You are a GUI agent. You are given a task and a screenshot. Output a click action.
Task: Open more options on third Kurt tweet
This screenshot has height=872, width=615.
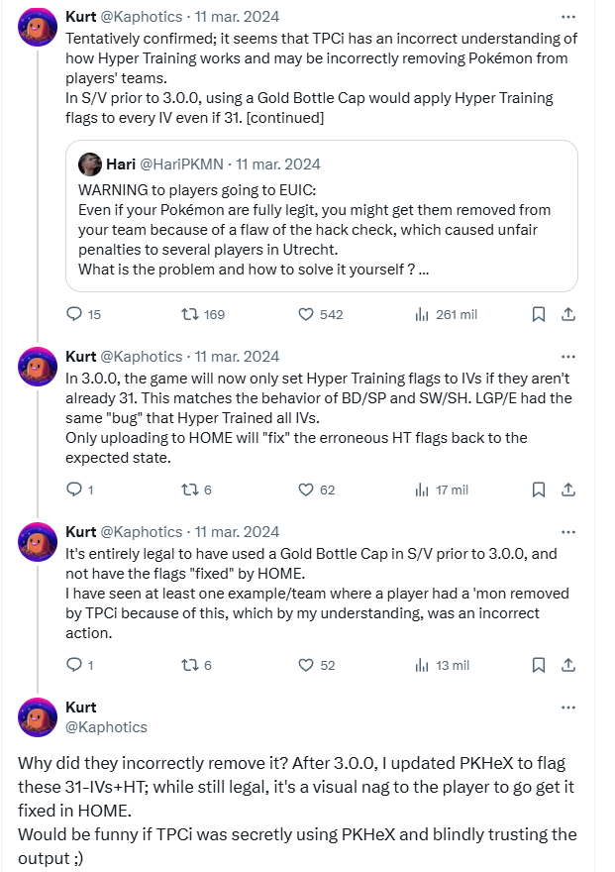point(568,532)
